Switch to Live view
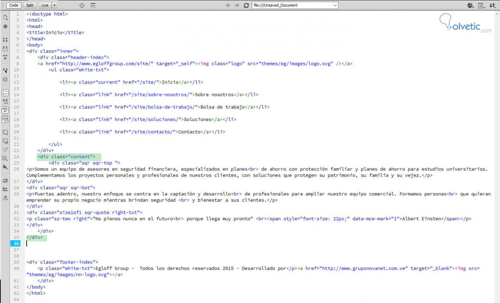Screen dimensions: 500x303 click(45, 5)
